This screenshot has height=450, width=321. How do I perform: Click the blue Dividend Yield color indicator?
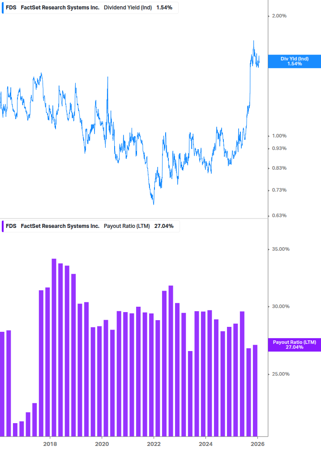(2, 8)
